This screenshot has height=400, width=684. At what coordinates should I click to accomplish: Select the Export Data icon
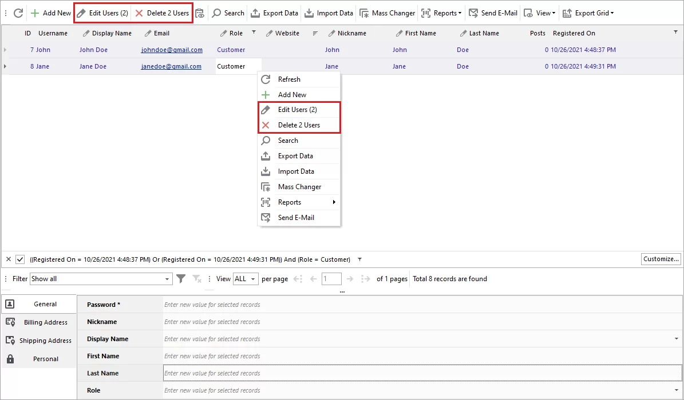[x=268, y=13]
